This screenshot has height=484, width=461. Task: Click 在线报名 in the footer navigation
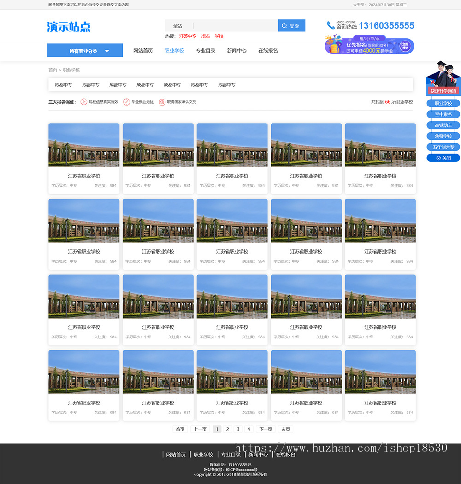[286, 454]
